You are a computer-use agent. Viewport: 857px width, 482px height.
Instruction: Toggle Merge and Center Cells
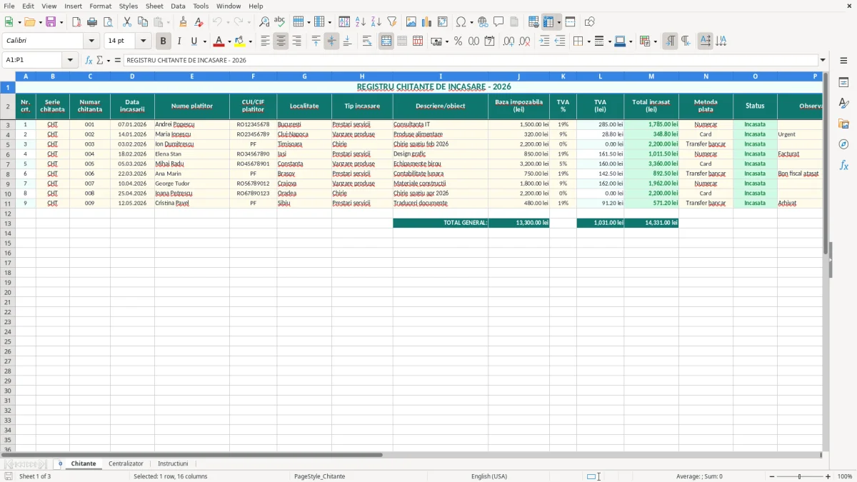[x=386, y=41]
